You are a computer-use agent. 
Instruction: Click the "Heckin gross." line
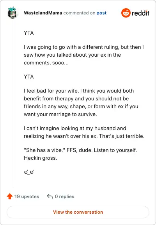(41, 158)
